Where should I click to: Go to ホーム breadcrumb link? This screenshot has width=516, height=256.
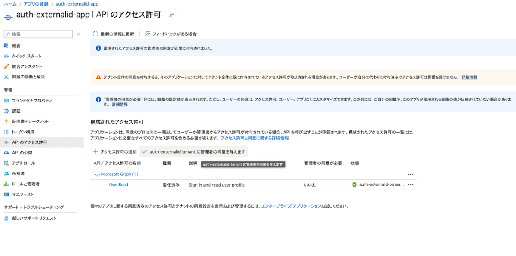[10, 4]
